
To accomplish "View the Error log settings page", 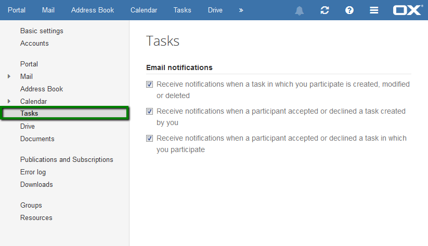I will 33,172.
